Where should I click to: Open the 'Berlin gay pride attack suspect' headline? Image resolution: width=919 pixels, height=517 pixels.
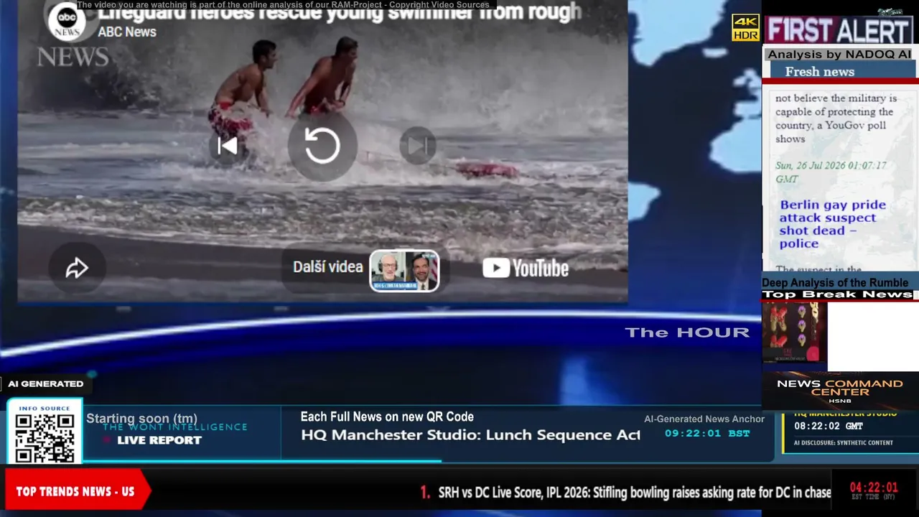tap(833, 224)
